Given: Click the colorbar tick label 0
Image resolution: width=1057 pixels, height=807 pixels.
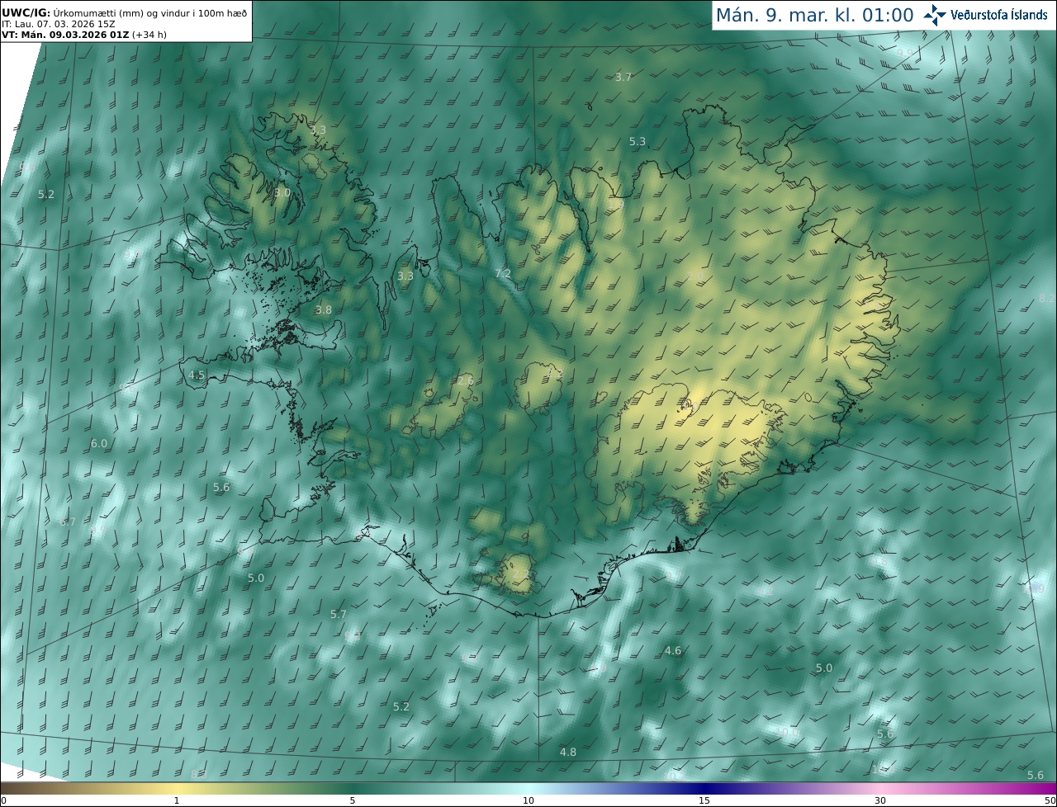Looking at the screenshot, I should [x=3, y=800].
